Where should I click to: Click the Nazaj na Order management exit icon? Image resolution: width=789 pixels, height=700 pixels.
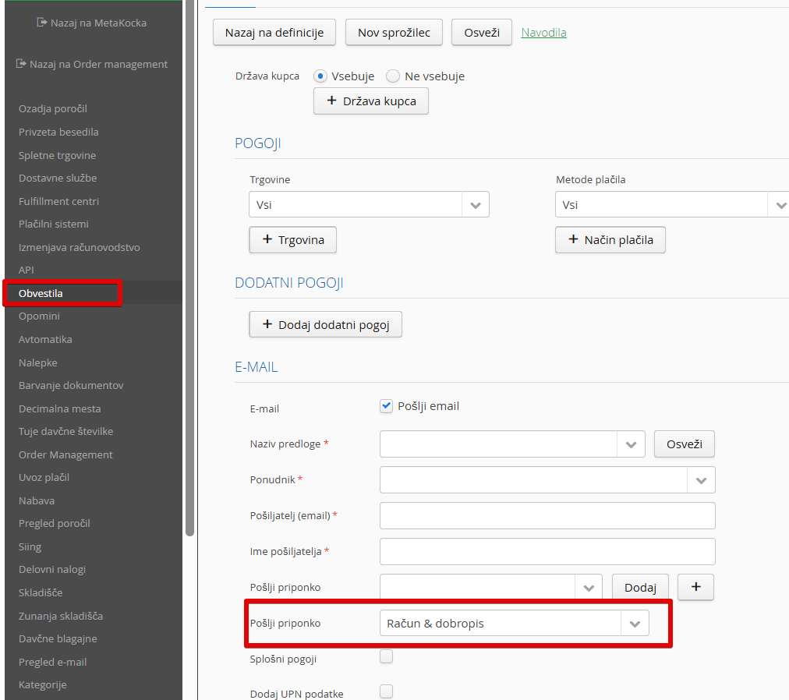click(22, 64)
